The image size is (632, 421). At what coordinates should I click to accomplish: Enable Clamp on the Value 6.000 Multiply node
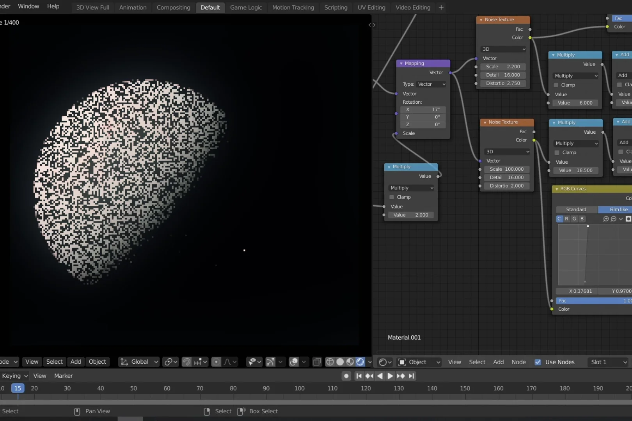(556, 85)
